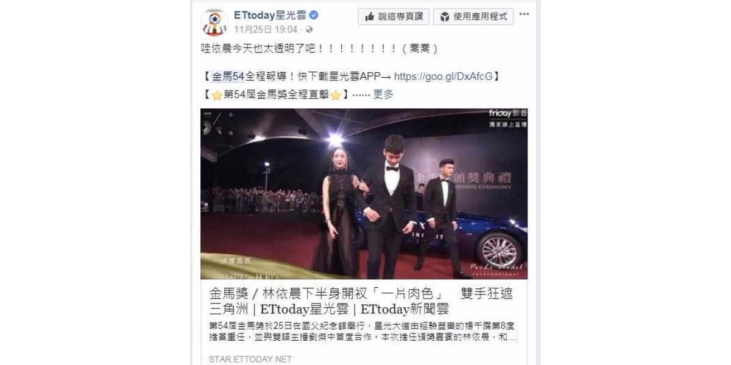Click the thumbs-up icon in 說這專頁讚 button

coord(369,16)
